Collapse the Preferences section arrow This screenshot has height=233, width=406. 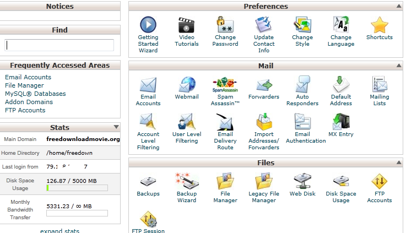tap(398, 7)
